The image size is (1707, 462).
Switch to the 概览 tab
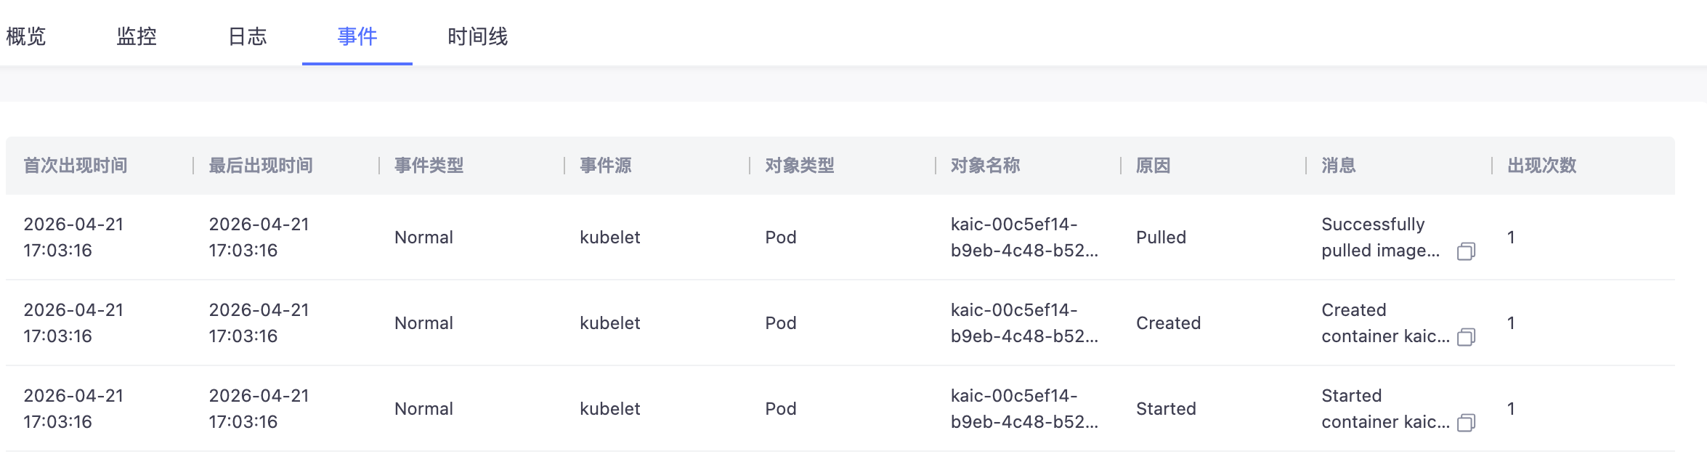26,36
